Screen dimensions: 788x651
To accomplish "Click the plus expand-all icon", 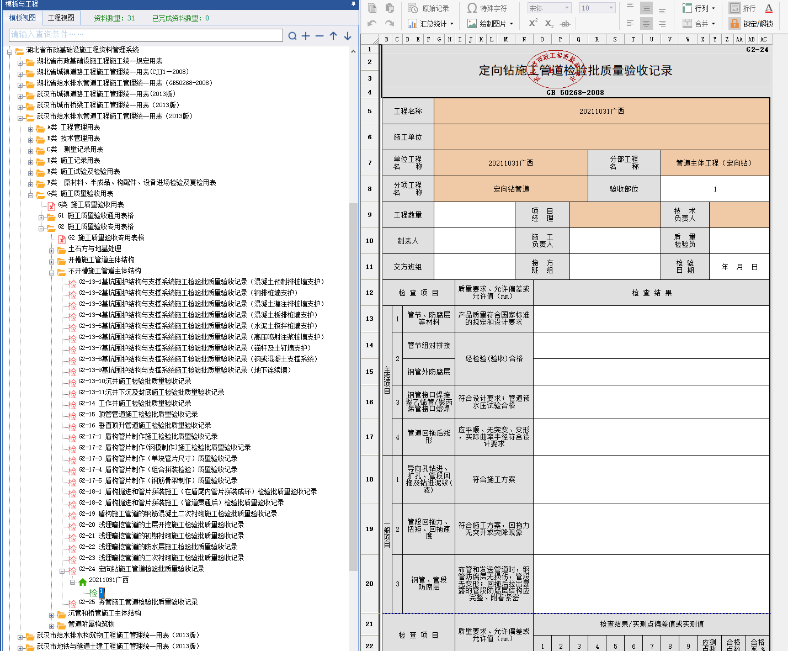I will coord(306,36).
